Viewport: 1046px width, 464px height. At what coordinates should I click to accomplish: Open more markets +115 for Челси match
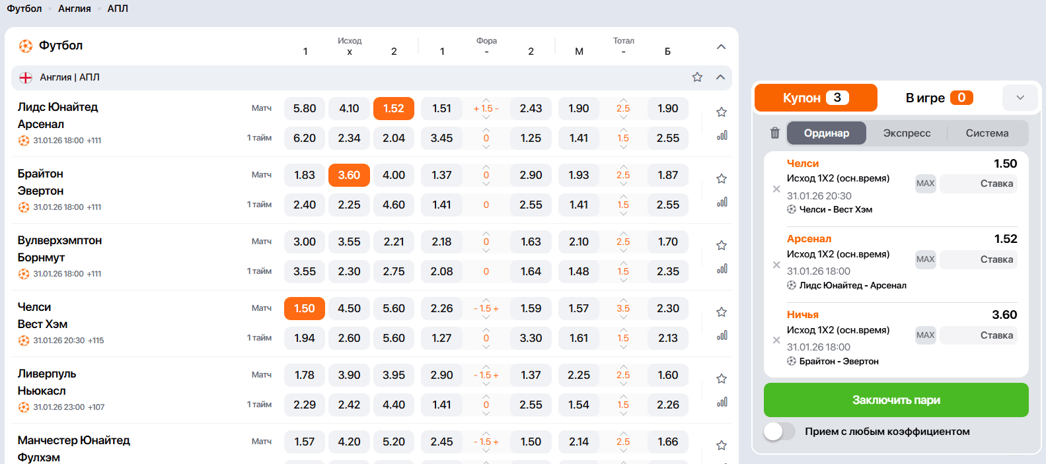click(x=96, y=341)
